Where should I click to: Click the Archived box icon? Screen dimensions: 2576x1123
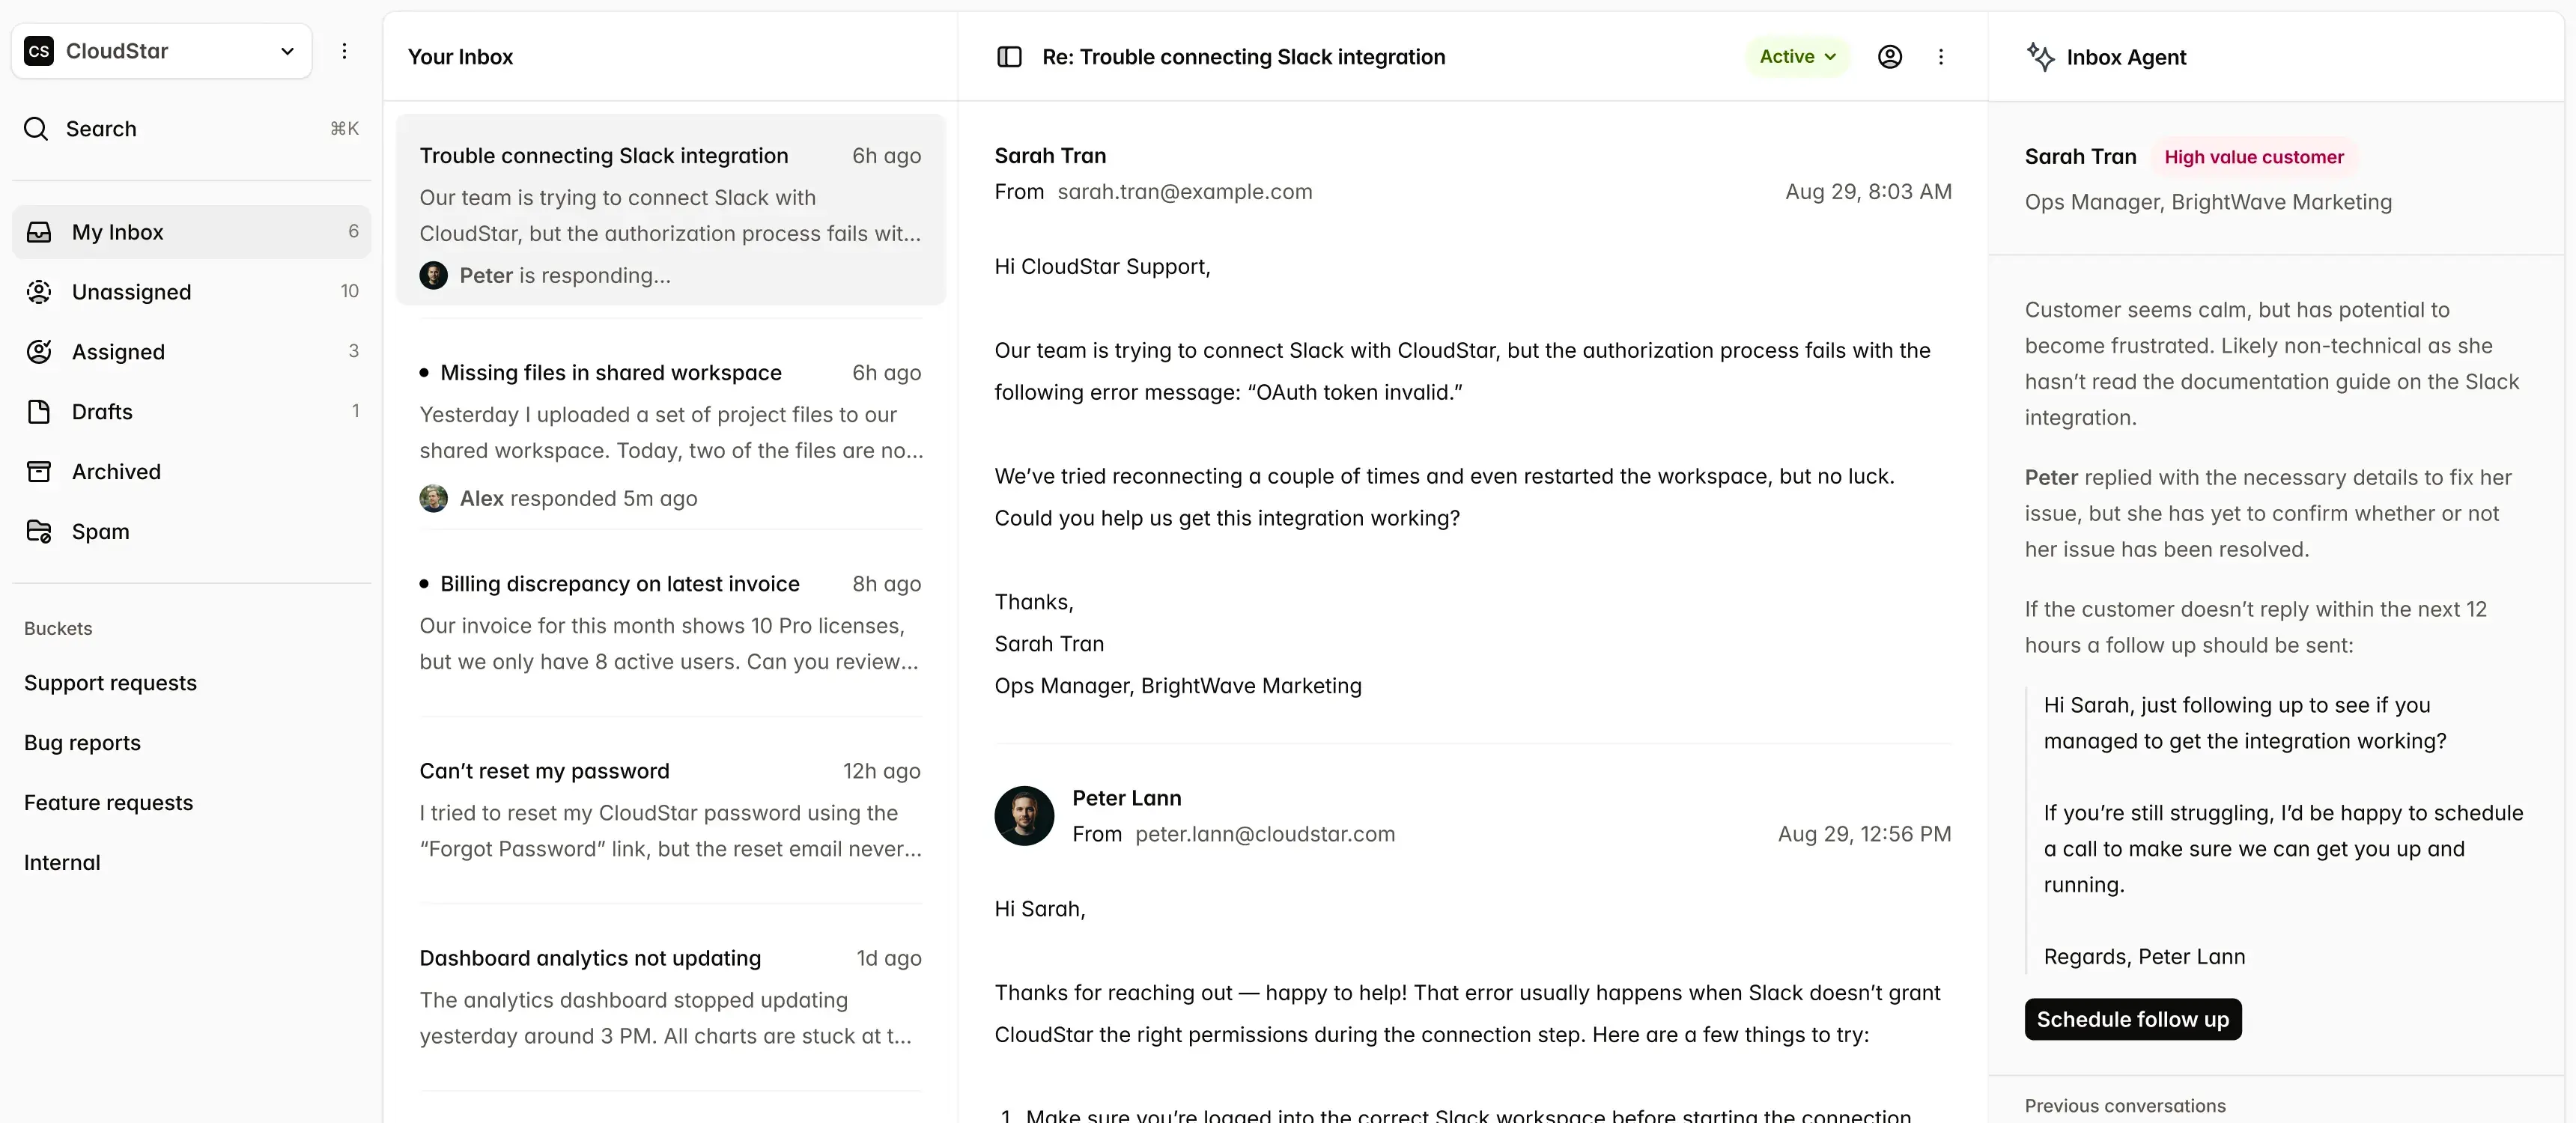pyautogui.click(x=39, y=471)
